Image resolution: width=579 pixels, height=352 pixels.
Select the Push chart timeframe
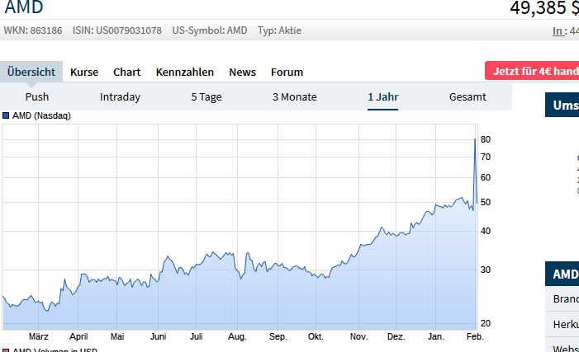[x=37, y=96]
